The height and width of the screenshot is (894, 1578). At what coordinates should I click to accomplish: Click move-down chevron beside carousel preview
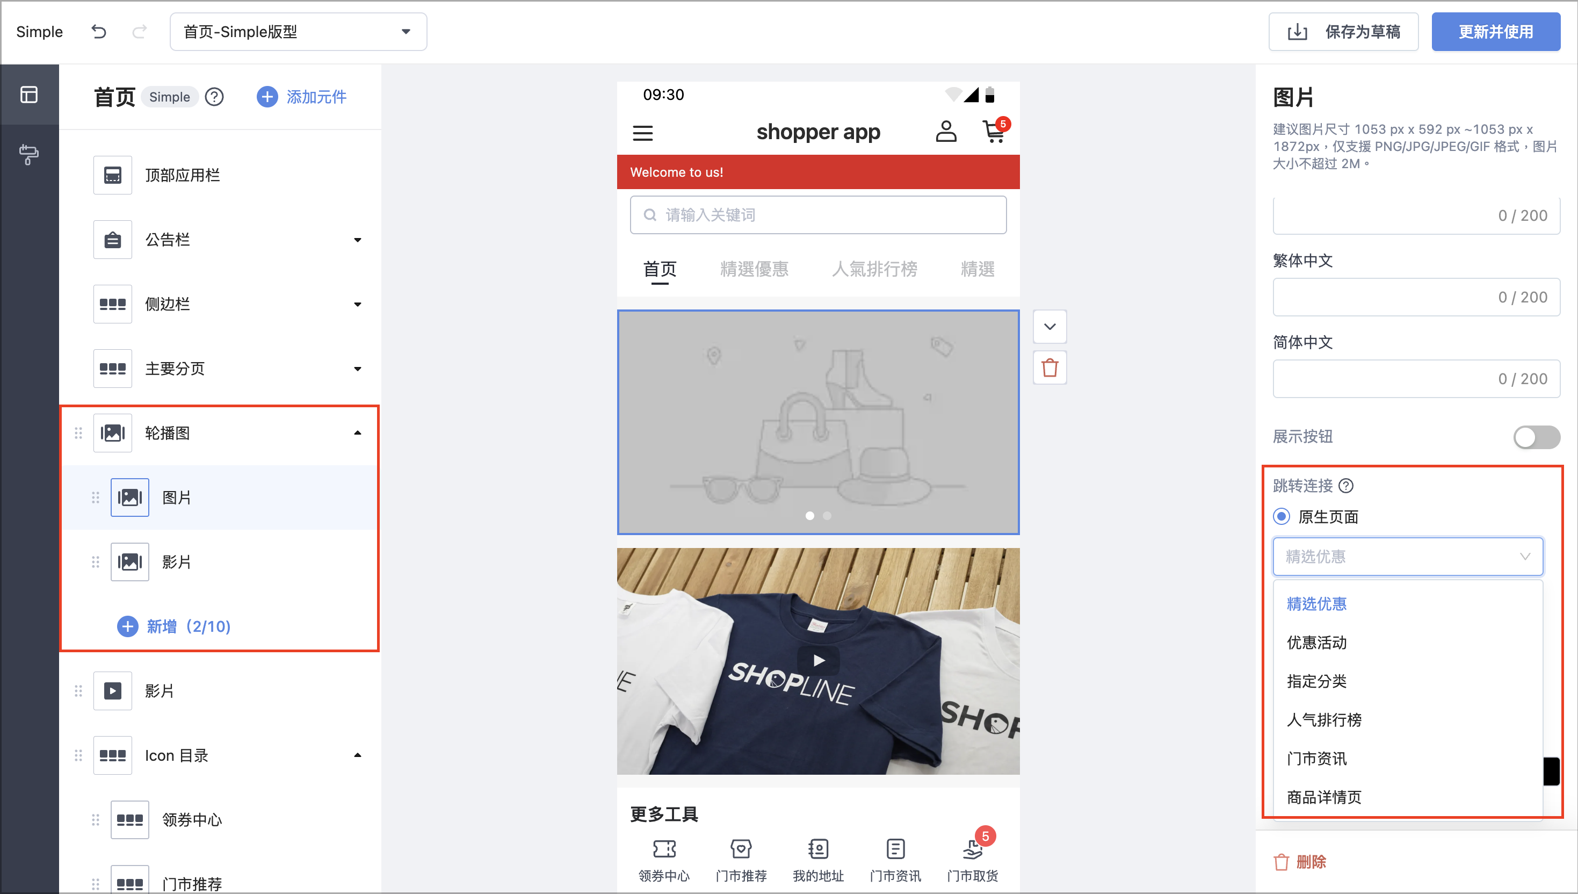pos(1049,327)
